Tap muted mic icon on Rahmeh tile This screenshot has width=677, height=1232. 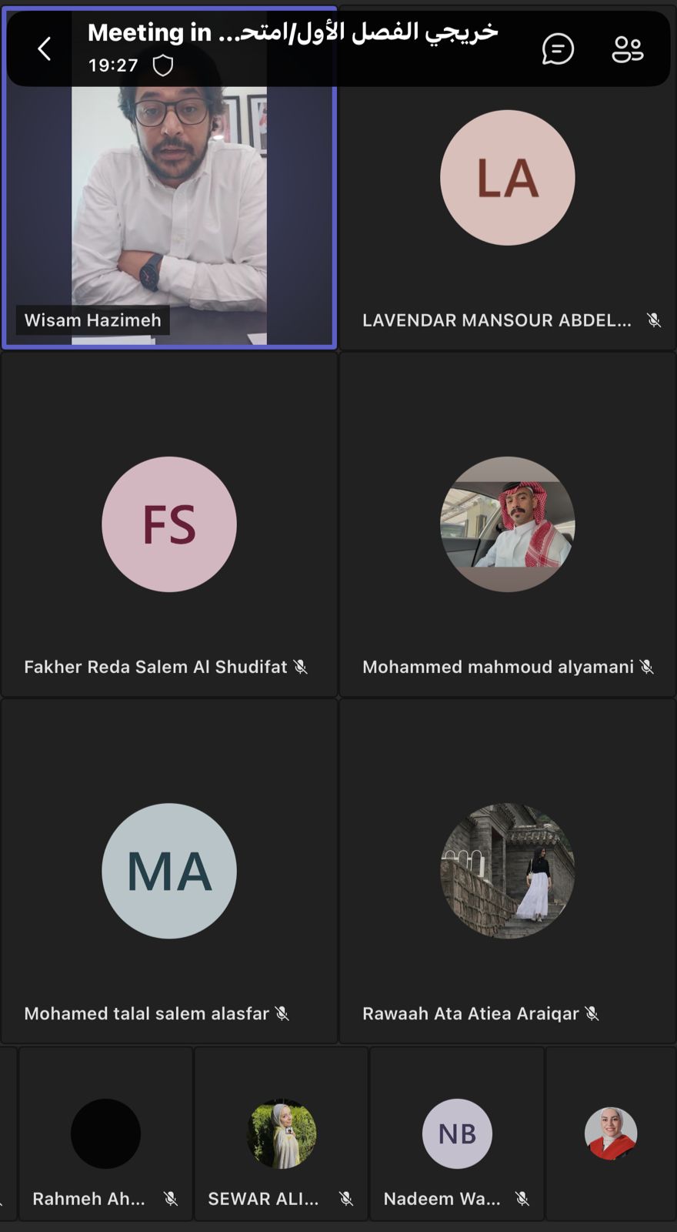tap(171, 1198)
